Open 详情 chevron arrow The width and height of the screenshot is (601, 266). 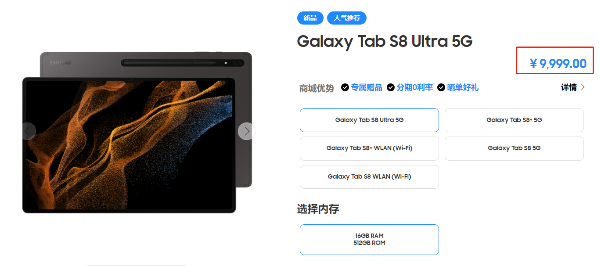[x=583, y=87]
